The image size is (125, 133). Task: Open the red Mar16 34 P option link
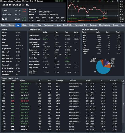pos(25,101)
